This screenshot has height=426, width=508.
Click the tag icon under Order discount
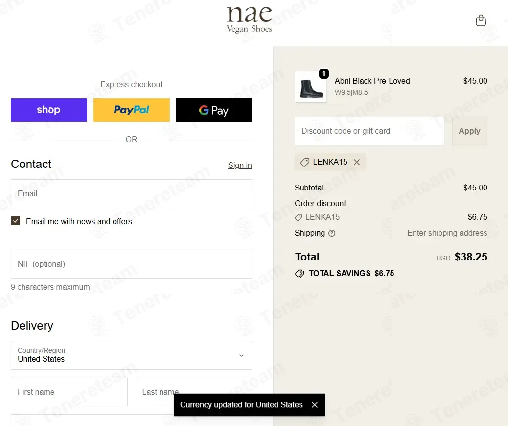coord(299,217)
